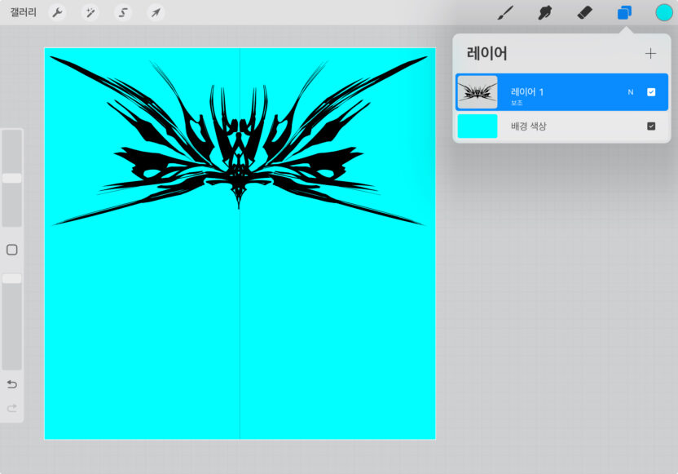This screenshot has width=678, height=474.
Task: Open blend mode N on 레이어 1
Action: point(630,92)
